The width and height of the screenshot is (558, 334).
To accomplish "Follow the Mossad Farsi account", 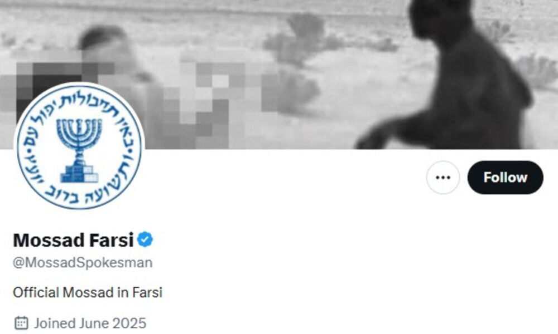I will click(x=505, y=178).
